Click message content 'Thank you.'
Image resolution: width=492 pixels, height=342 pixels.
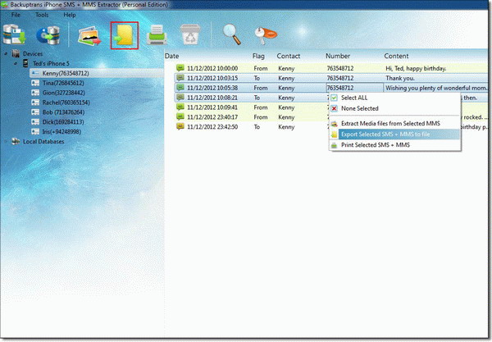[400, 78]
